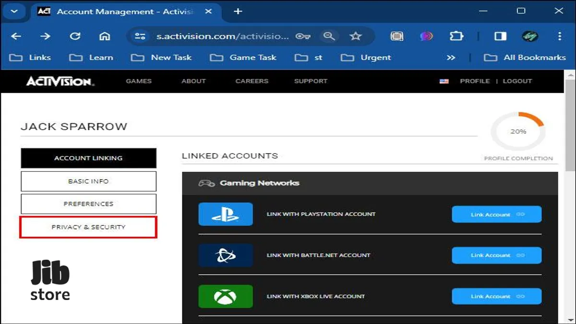The height and width of the screenshot is (324, 576).
Task: Click the Logout link
Action: (517, 81)
